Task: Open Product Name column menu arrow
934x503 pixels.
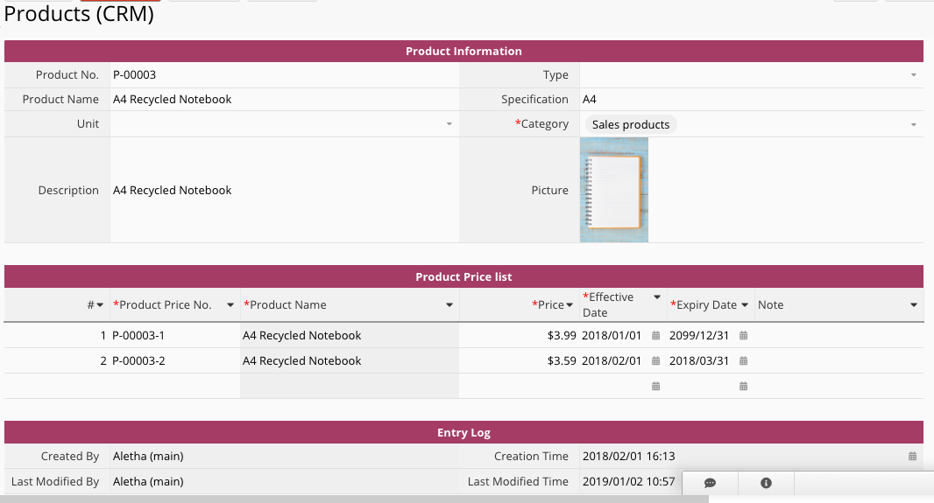Action: pos(449,305)
